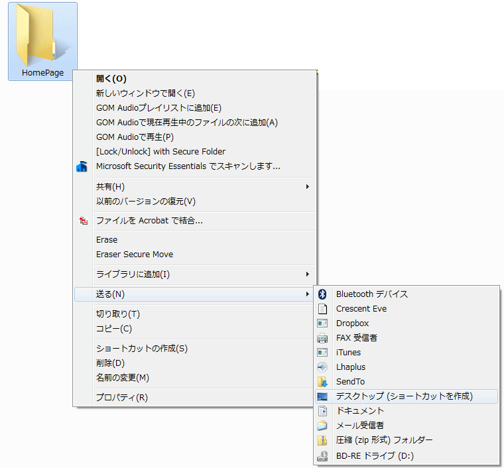Select the Erase menu entry
The image size is (504, 468).
pyautogui.click(x=194, y=240)
